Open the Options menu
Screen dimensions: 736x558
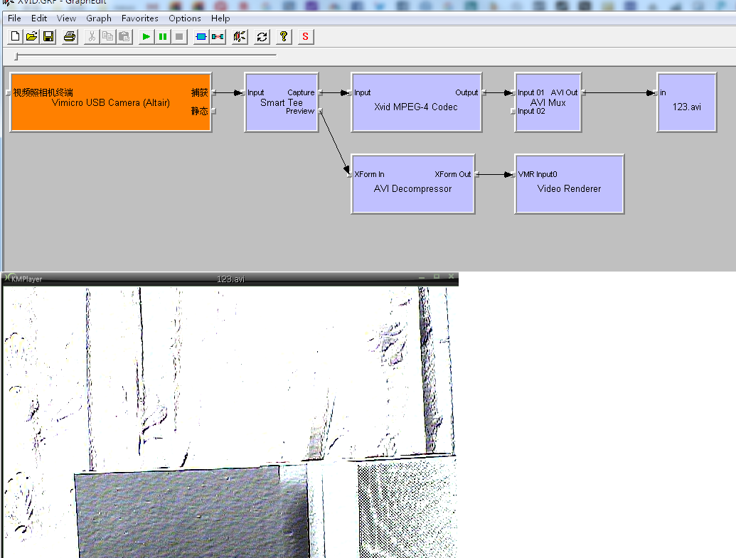click(185, 18)
